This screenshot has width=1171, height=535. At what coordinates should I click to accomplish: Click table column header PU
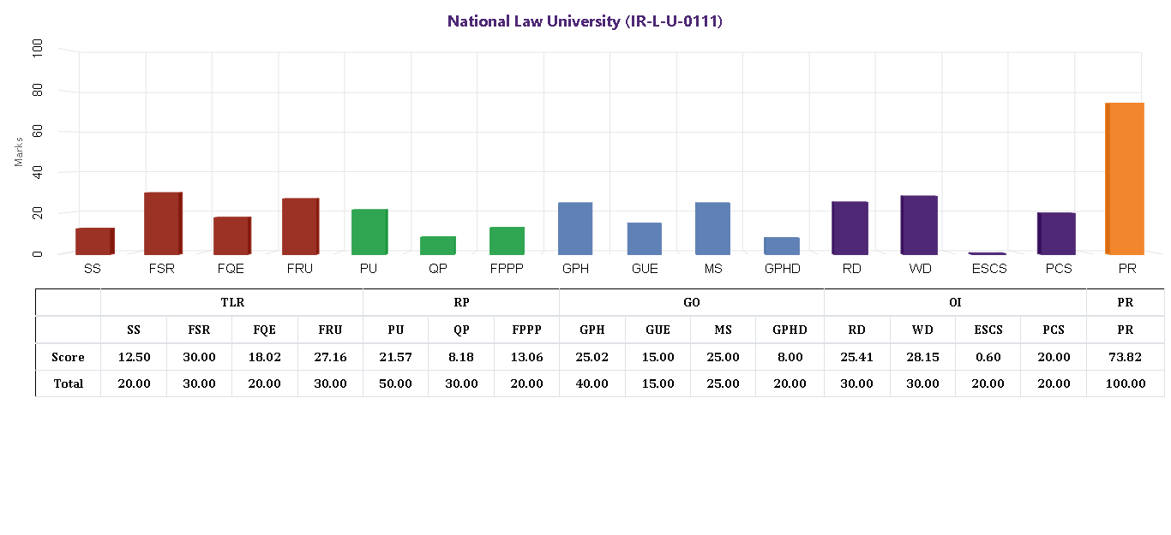tap(396, 330)
